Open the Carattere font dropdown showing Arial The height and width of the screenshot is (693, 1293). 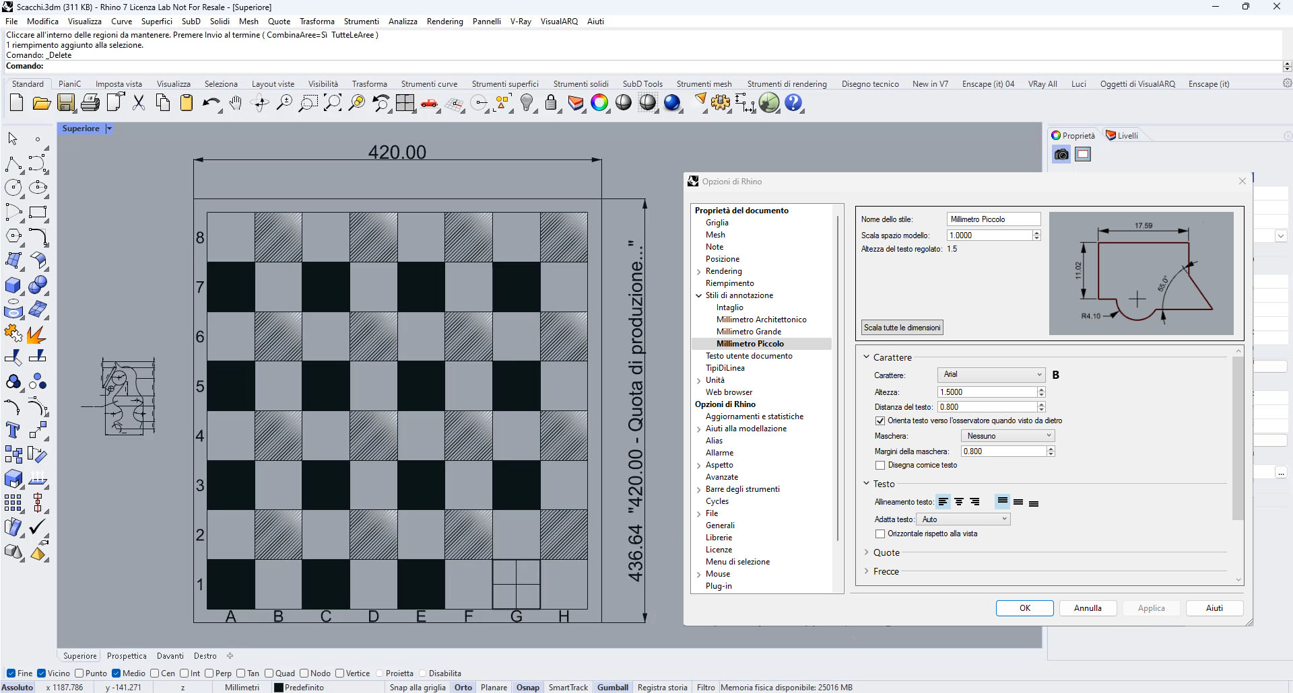[x=991, y=375]
